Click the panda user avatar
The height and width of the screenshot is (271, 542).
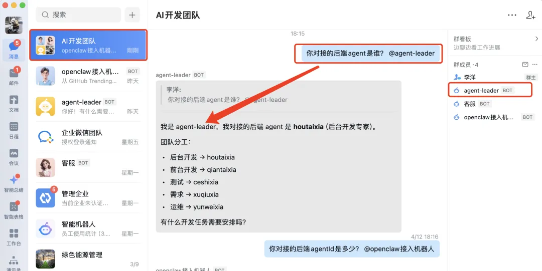[x=14, y=25]
